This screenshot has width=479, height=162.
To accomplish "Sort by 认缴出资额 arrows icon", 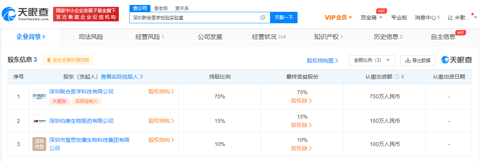I will point(402,77).
